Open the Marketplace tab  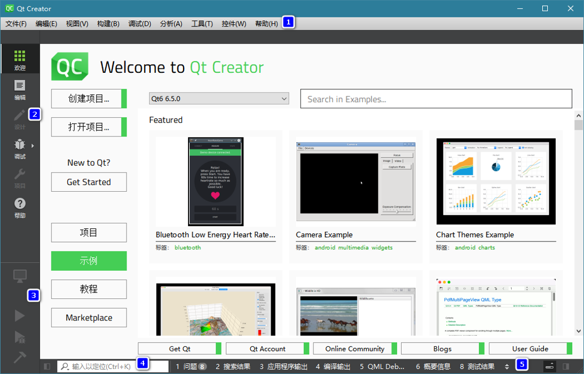pos(89,318)
